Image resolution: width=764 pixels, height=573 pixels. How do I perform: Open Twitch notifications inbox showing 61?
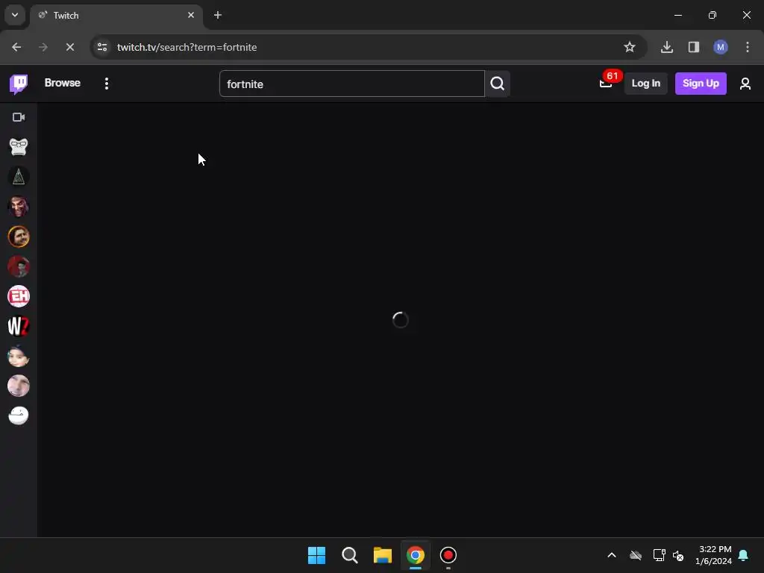point(606,84)
